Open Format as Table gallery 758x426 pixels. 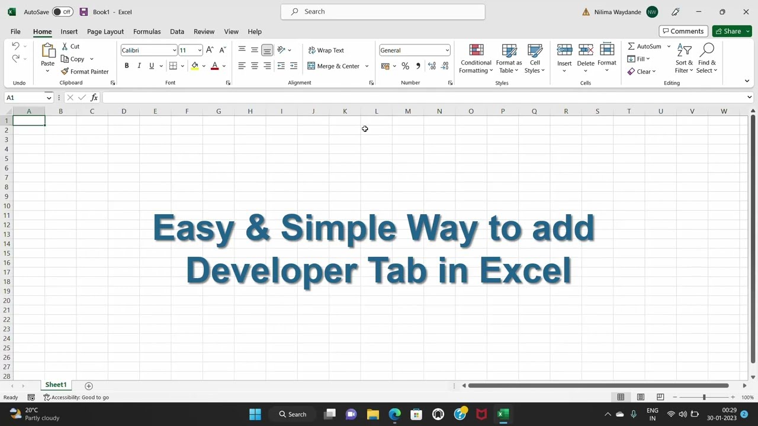(x=509, y=59)
